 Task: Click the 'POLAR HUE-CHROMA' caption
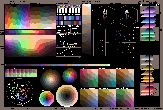[20, 108]
